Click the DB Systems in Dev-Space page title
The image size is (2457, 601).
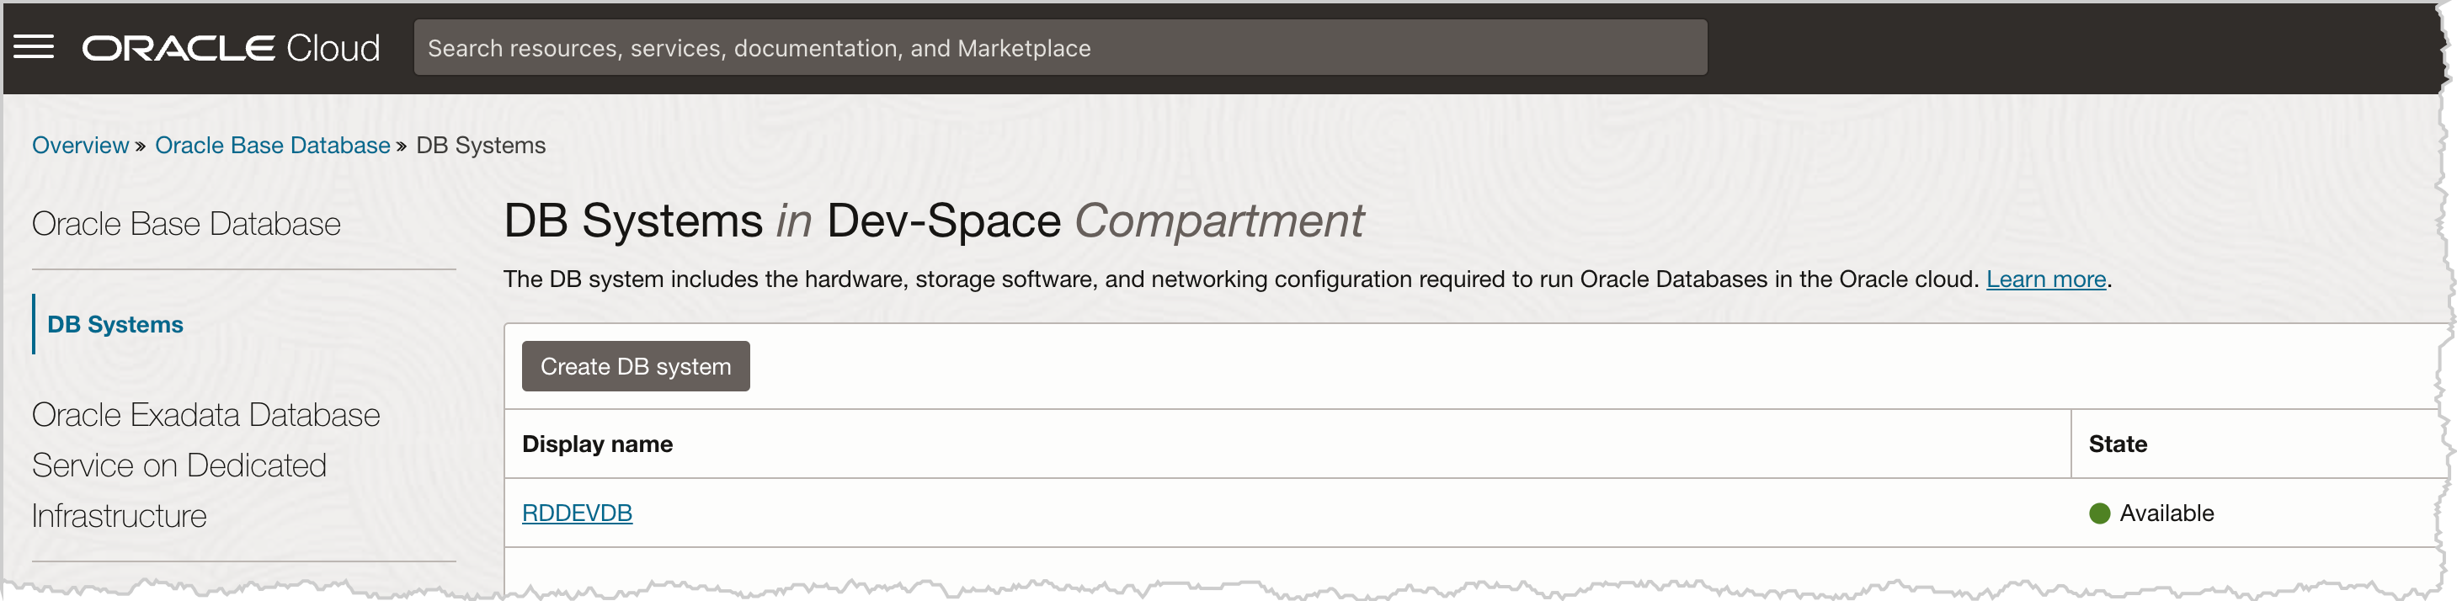pyautogui.click(x=933, y=221)
